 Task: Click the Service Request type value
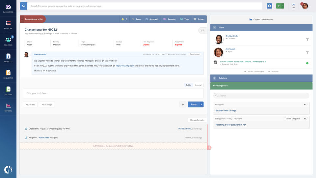pos(88,44)
